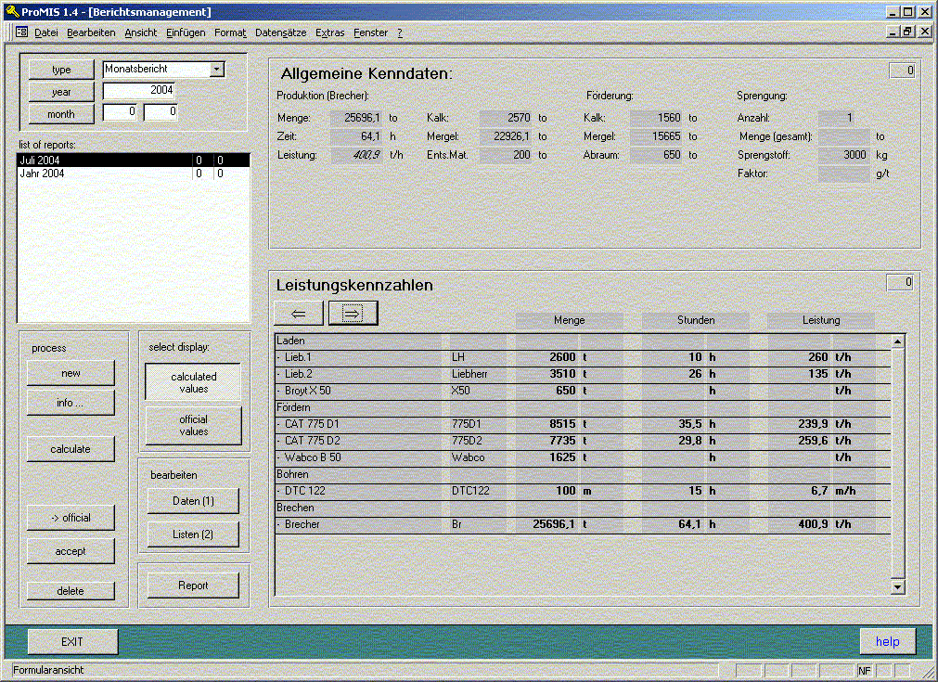Open the report type dropdown
The image size is (938, 682).
217,70
